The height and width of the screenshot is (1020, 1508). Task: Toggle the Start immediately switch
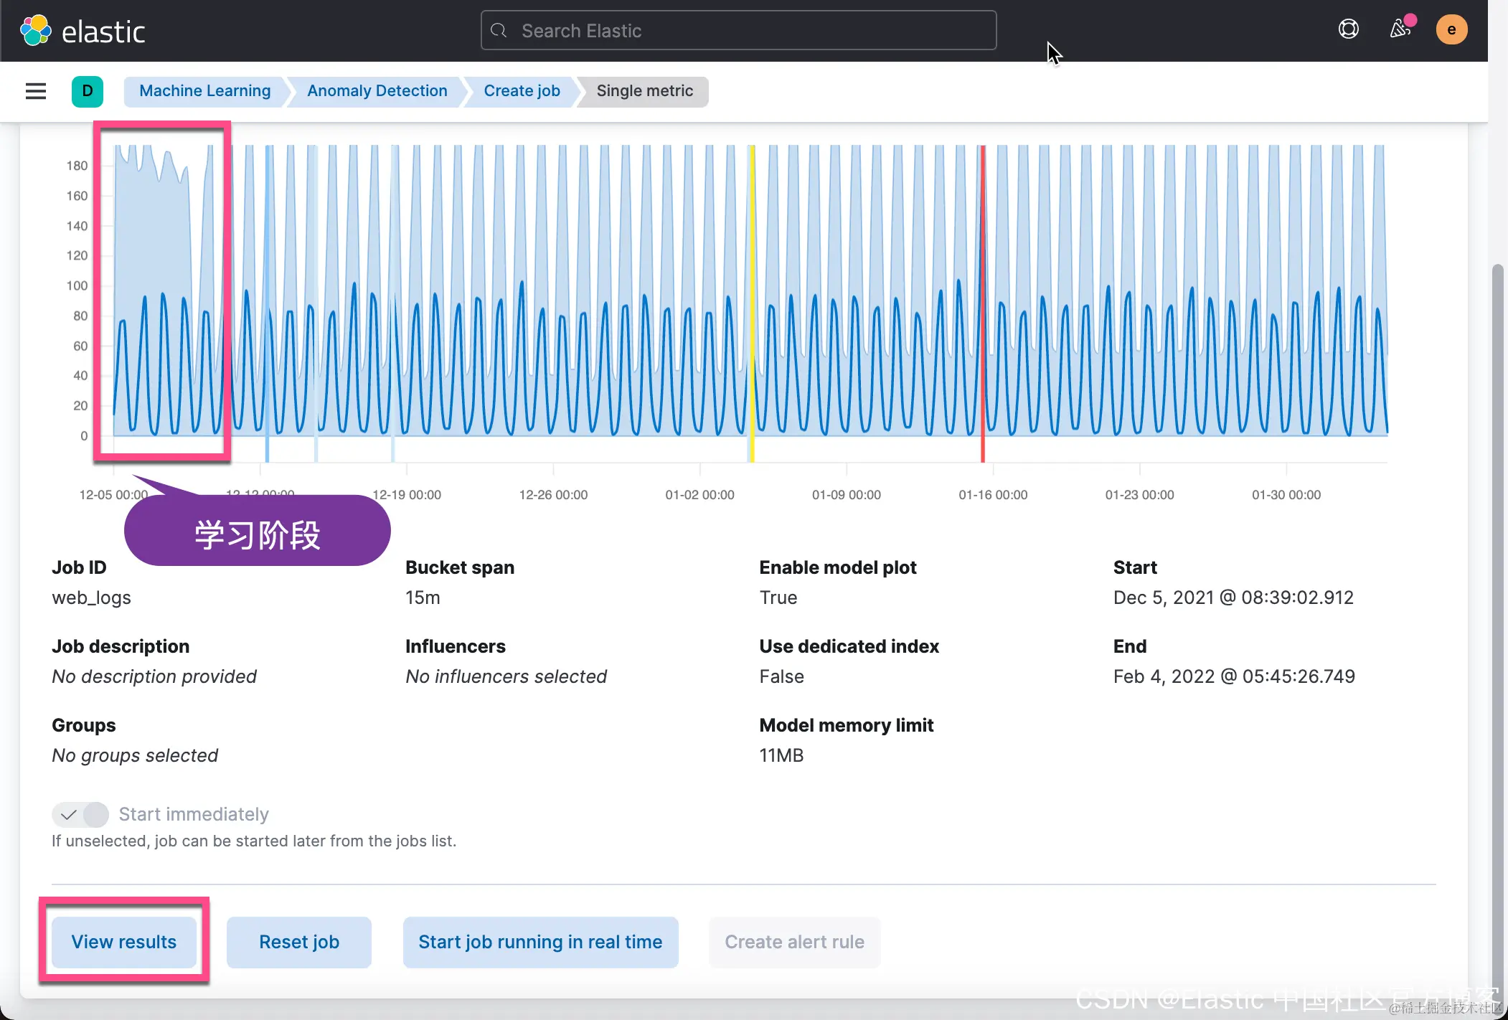click(80, 814)
